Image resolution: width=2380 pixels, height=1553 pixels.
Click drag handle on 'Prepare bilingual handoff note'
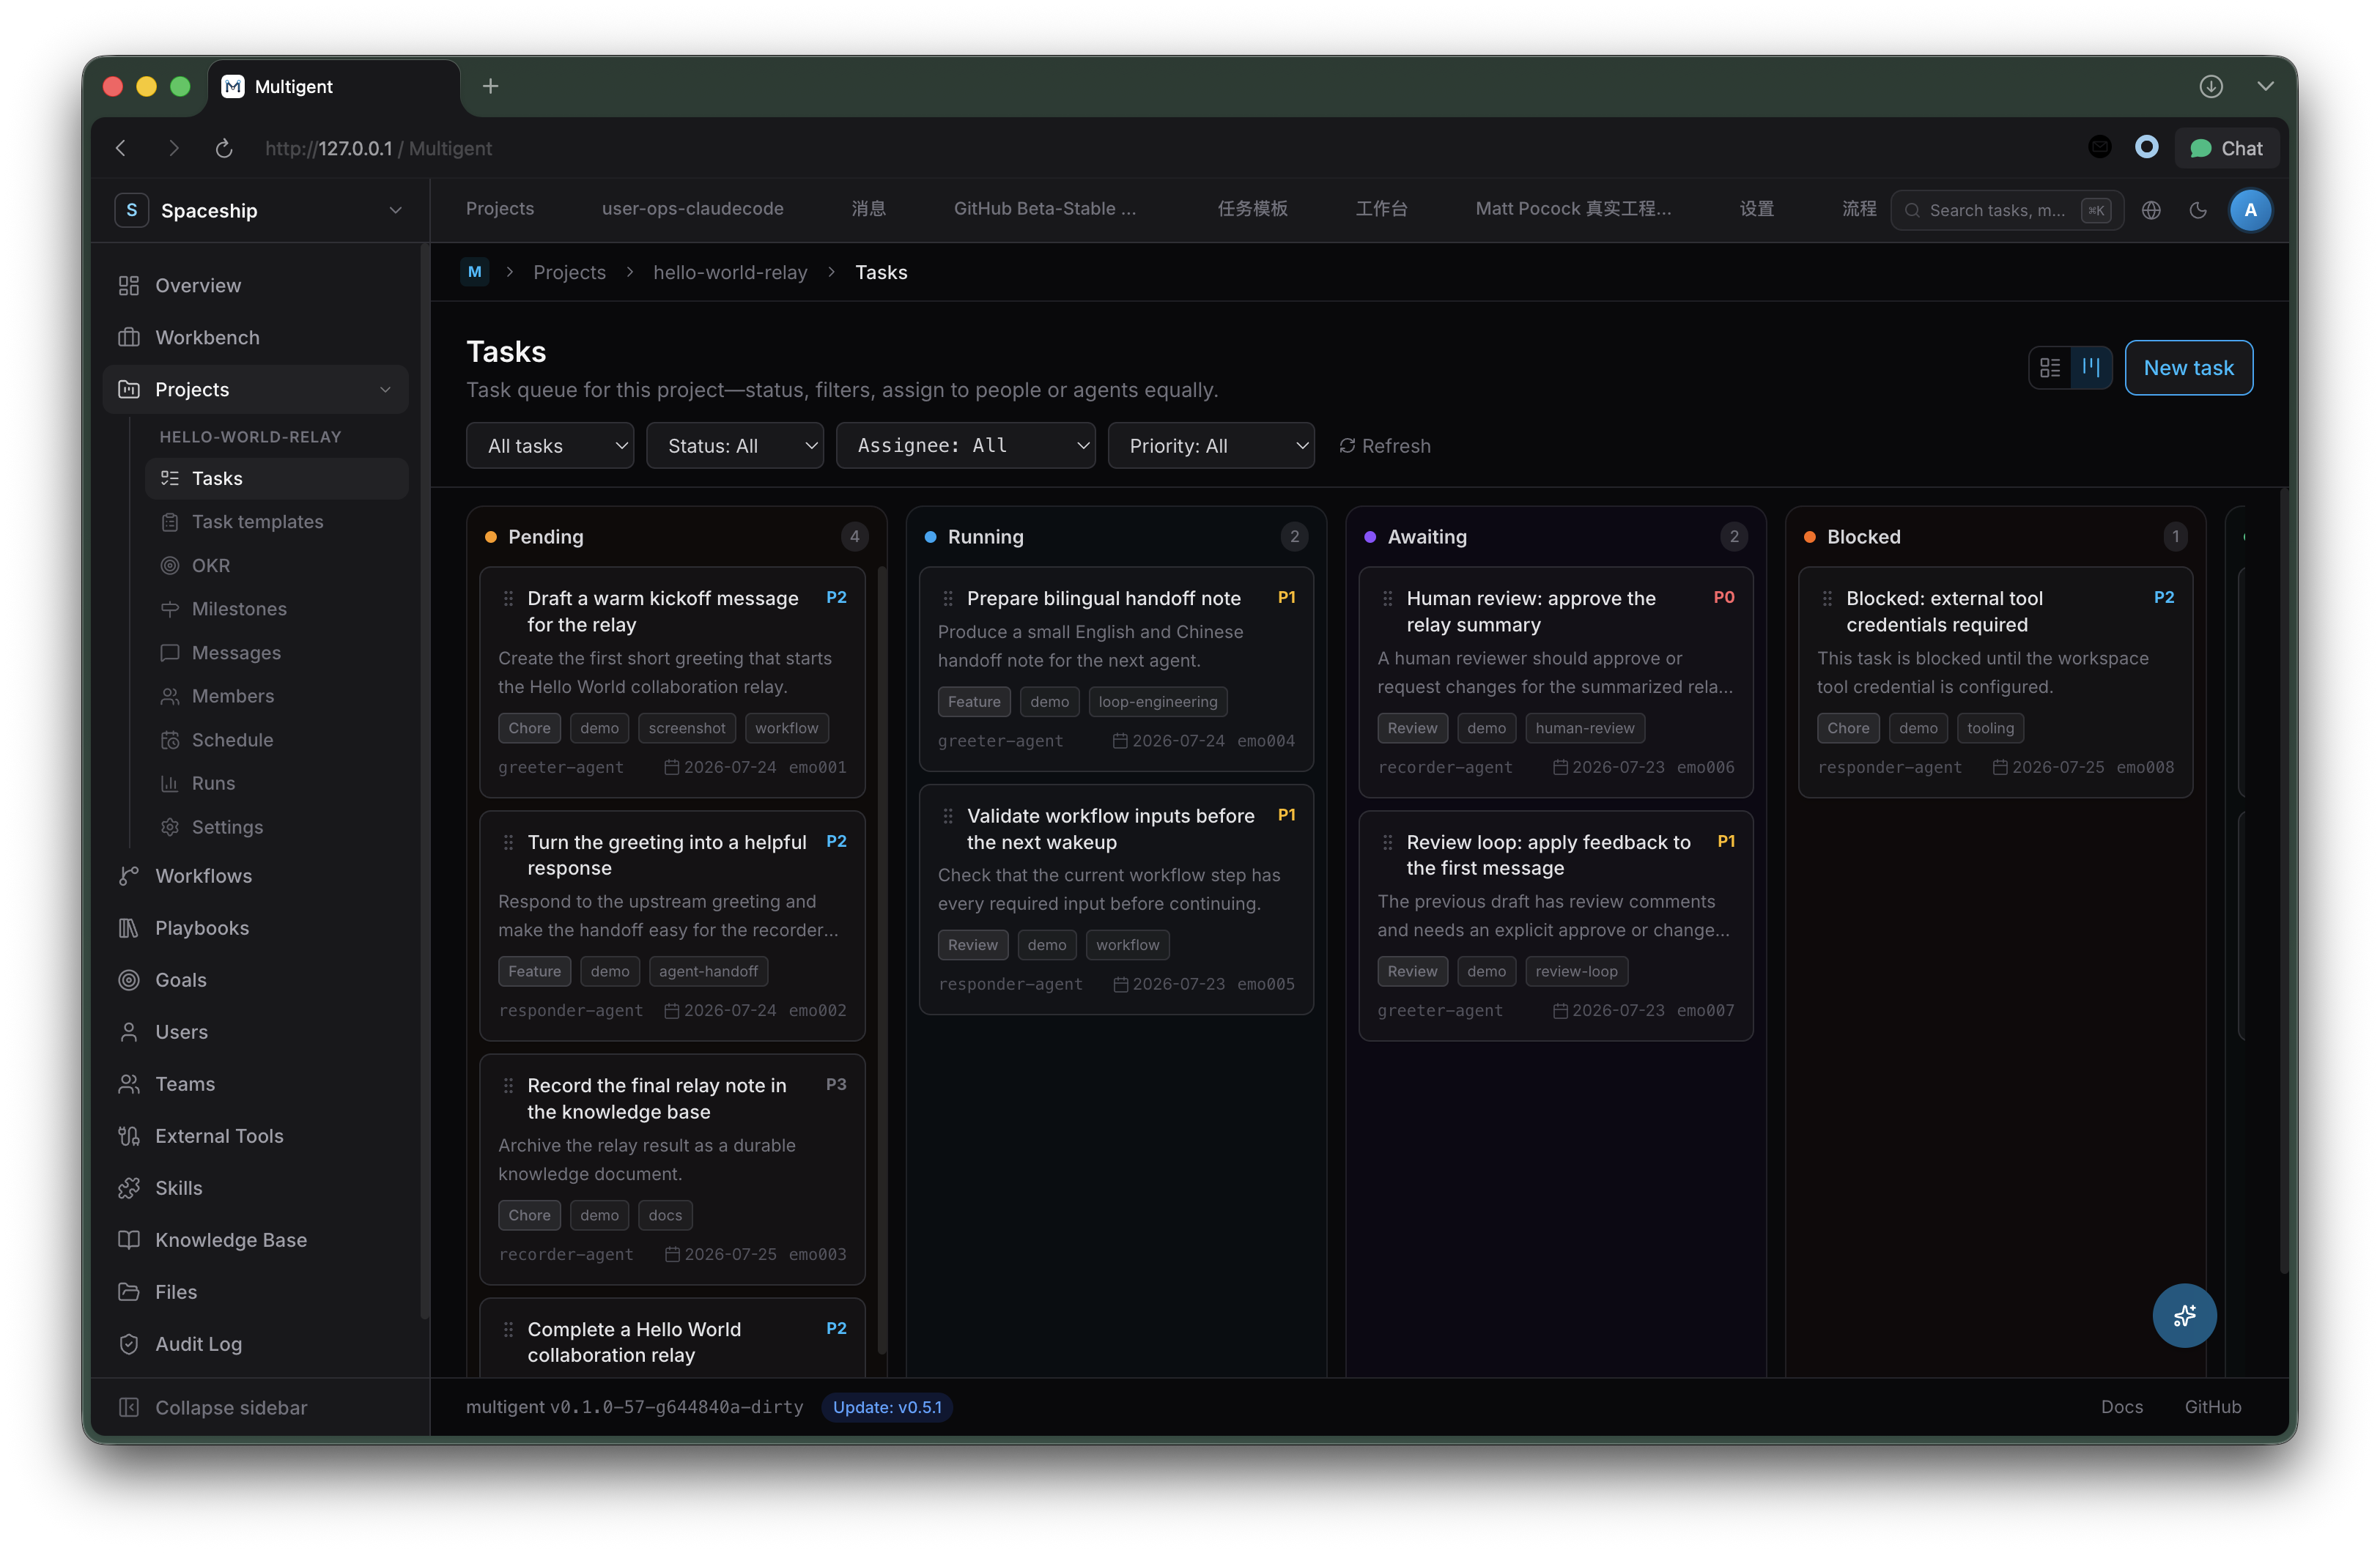(x=948, y=598)
